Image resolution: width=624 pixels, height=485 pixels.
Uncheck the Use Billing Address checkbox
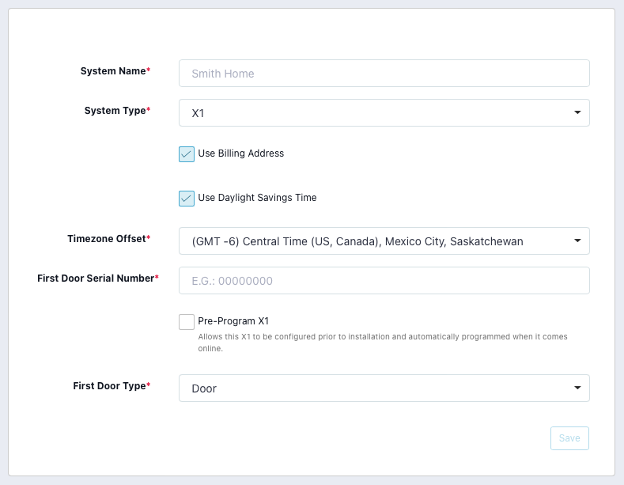coord(187,154)
